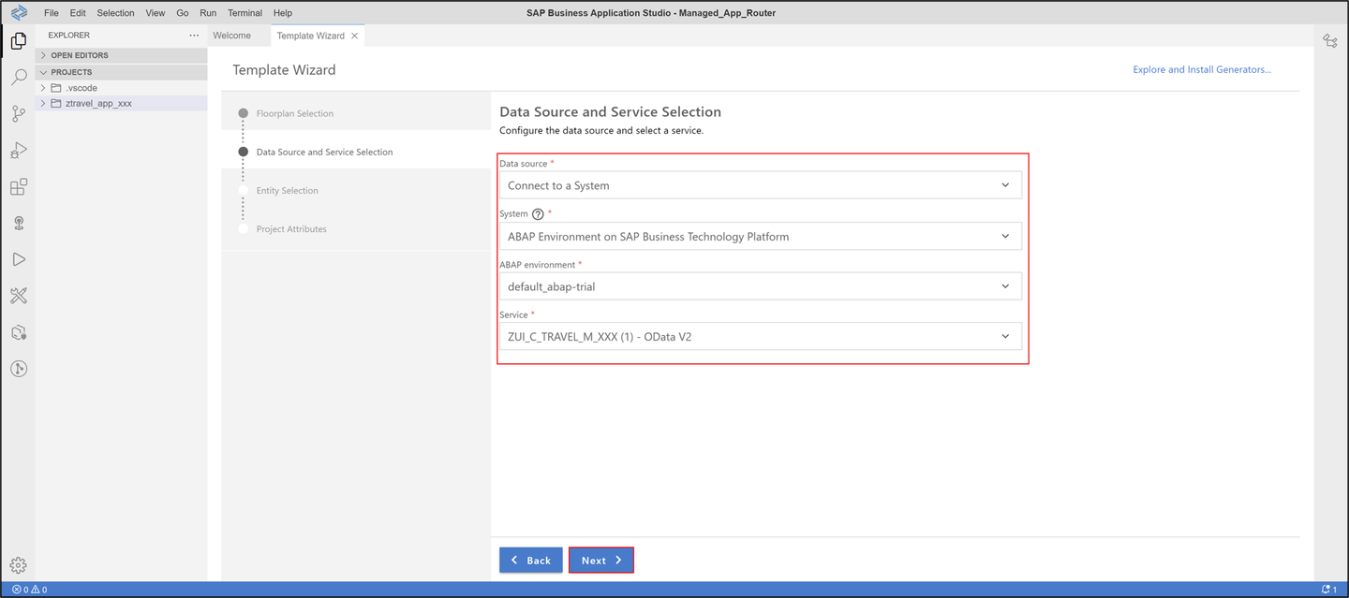This screenshot has width=1349, height=598.
Task: Open the System dropdown
Action: [760, 236]
